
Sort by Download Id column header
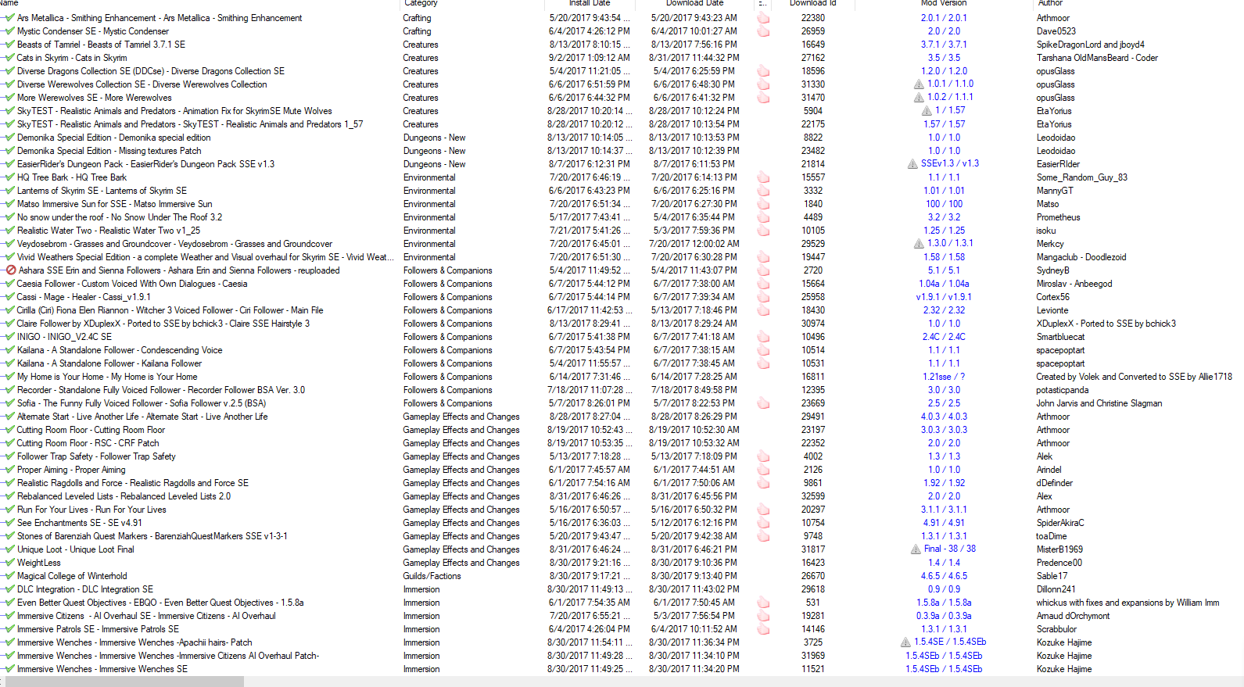point(812,3)
